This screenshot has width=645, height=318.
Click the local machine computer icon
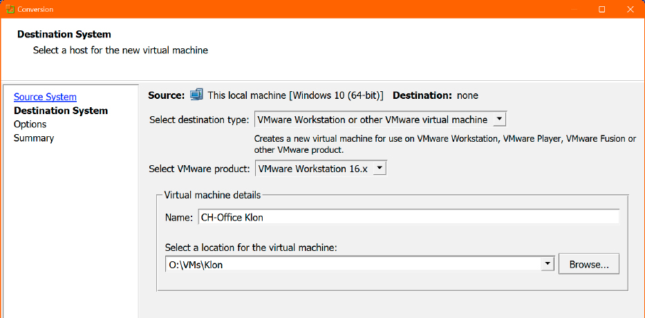pyautogui.click(x=196, y=95)
